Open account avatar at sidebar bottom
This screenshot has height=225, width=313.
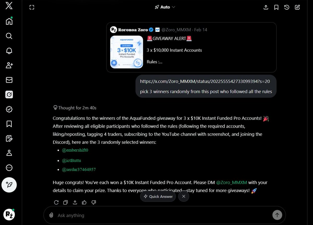pyautogui.click(x=9, y=215)
